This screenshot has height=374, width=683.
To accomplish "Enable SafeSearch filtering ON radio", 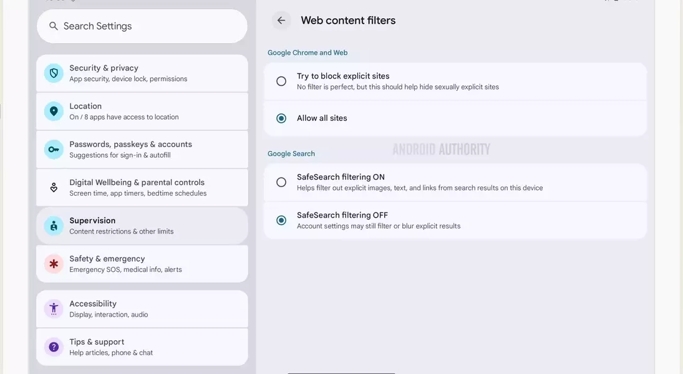I will coord(281,183).
